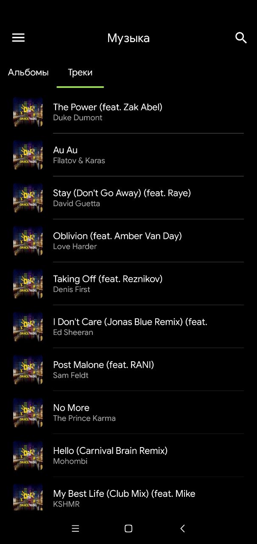This screenshot has width=257, height=544.
Task: Play Post Malone by Sam Feldt
Action: (128, 369)
